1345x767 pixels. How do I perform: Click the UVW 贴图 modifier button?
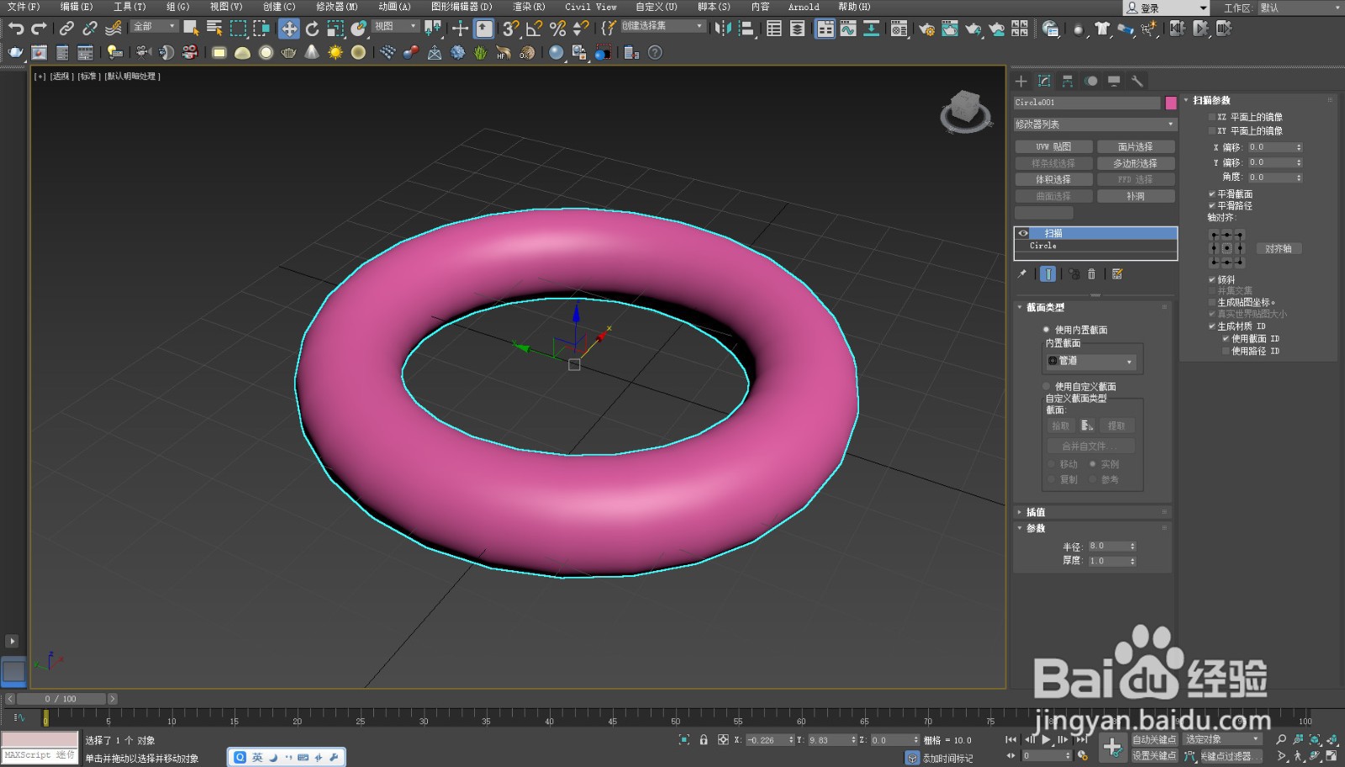point(1053,147)
